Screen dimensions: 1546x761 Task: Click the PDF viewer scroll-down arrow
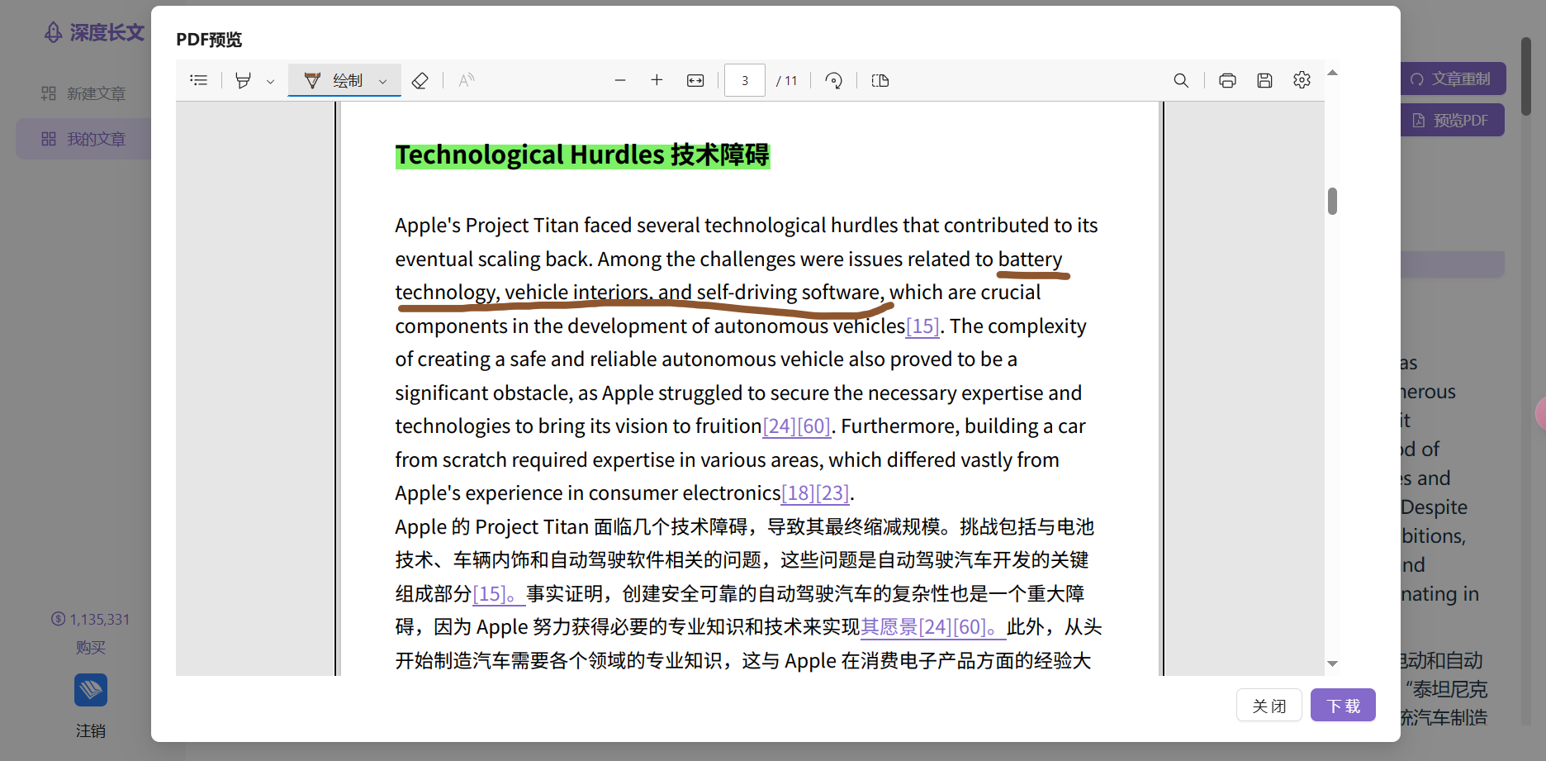pos(1332,663)
